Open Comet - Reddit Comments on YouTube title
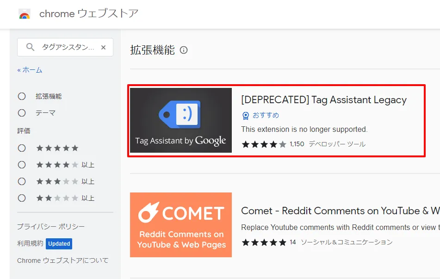Viewport: 440px width, 279px height. (x=341, y=211)
